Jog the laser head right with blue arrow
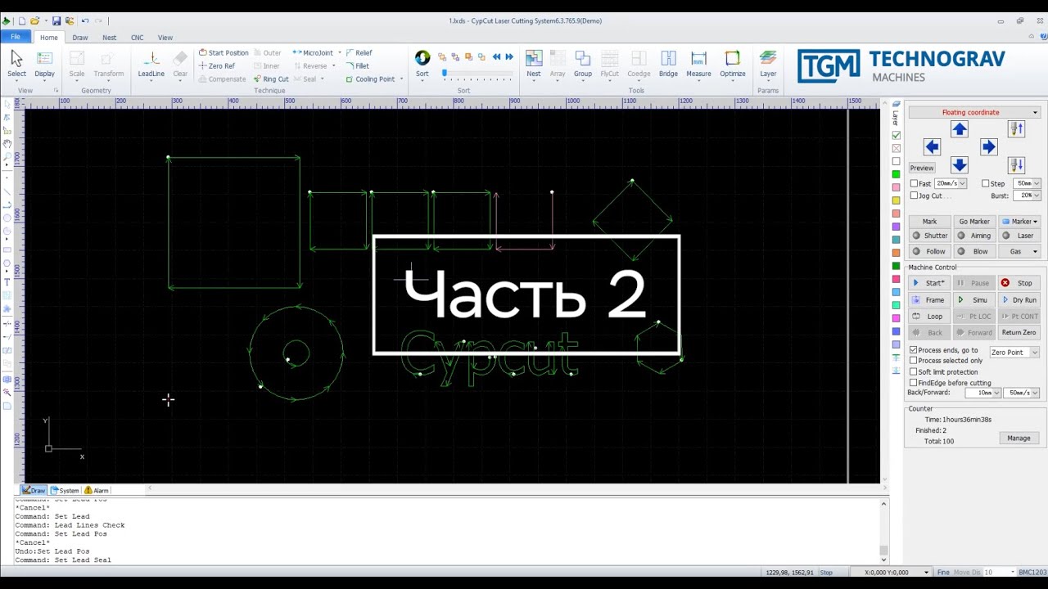The image size is (1048, 589). (988, 146)
